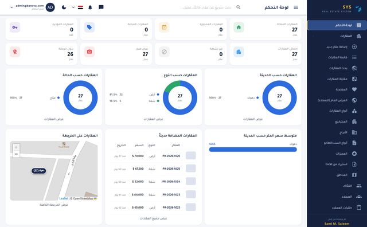Open المناطق map icon in sidebar
367x227 pixels.
point(354,175)
